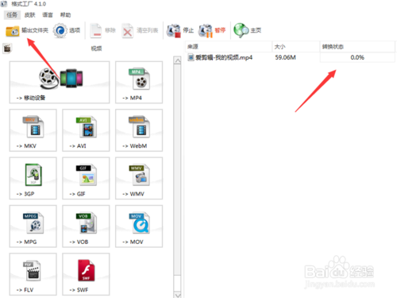Image resolution: width=397 pixels, height=298 pixels.
Task: Open the Language (语言) menu
Action: (x=48, y=15)
